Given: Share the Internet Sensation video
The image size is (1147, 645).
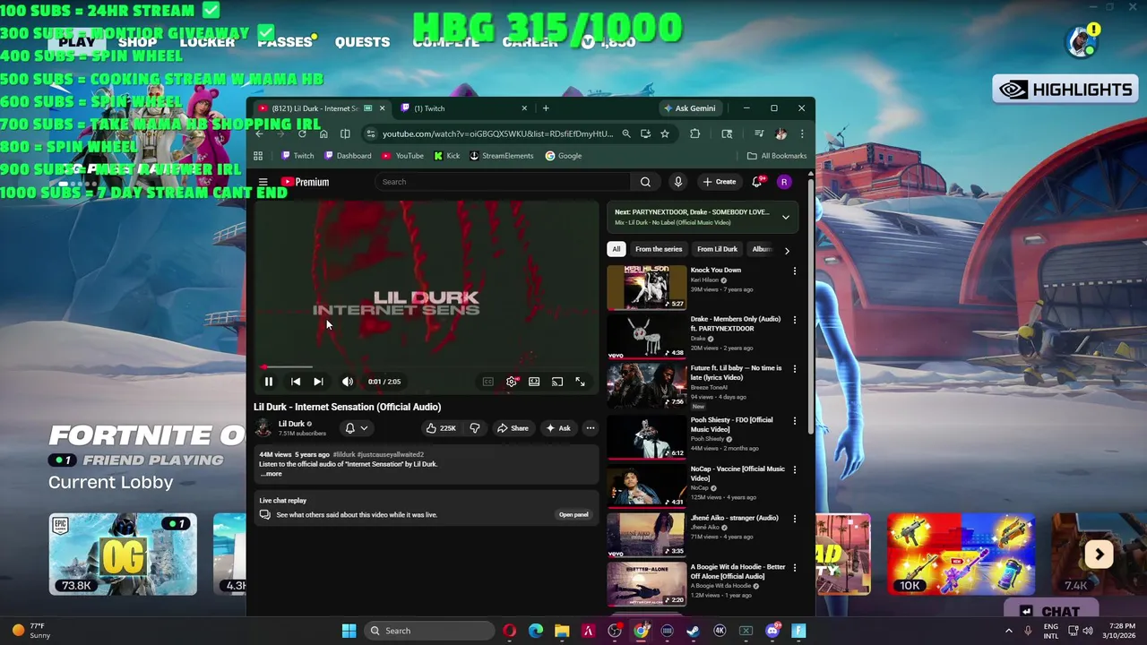Looking at the screenshot, I should [513, 428].
